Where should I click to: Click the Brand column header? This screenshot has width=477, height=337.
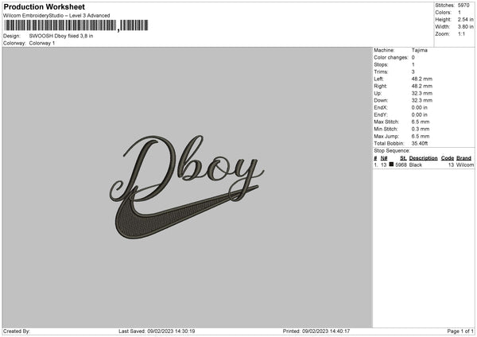pyautogui.click(x=464, y=158)
